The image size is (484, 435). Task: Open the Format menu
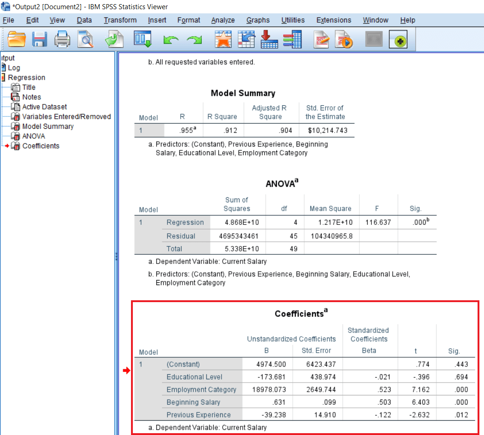(x=188, y=20)
